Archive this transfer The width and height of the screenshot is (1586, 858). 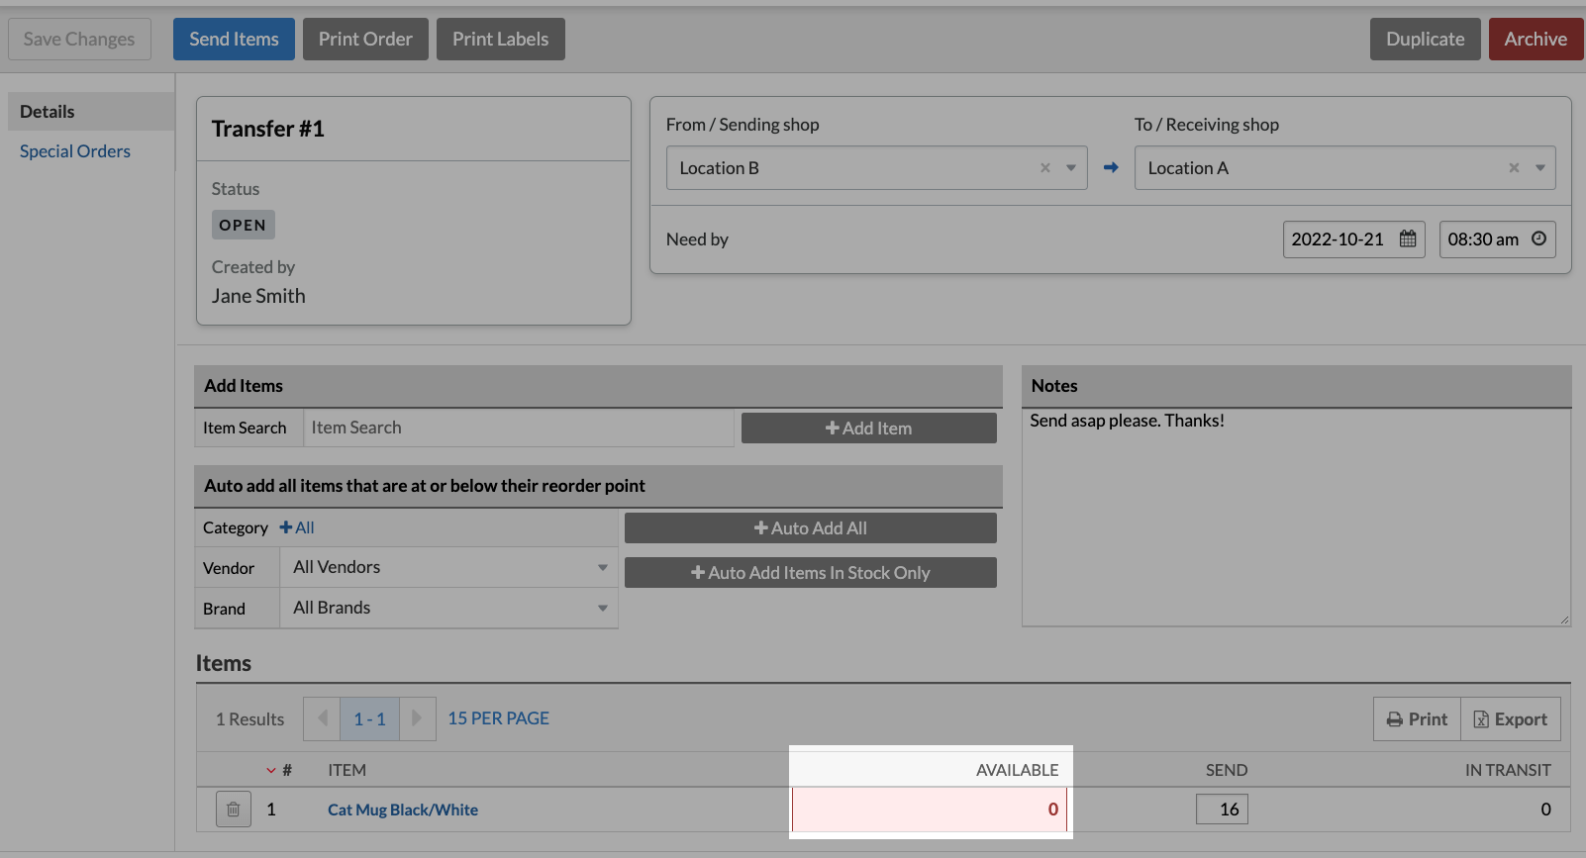(1535, 40)
